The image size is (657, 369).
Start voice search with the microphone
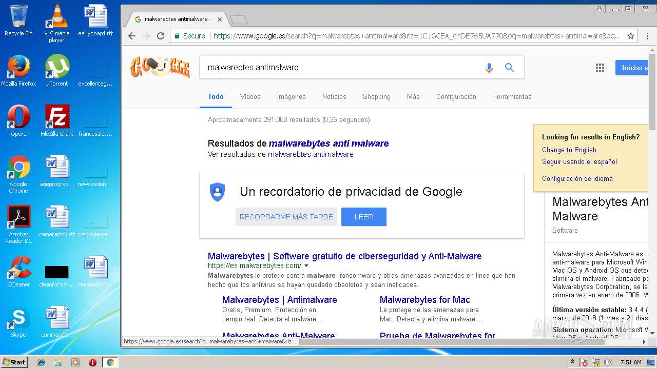click(489, 67)
